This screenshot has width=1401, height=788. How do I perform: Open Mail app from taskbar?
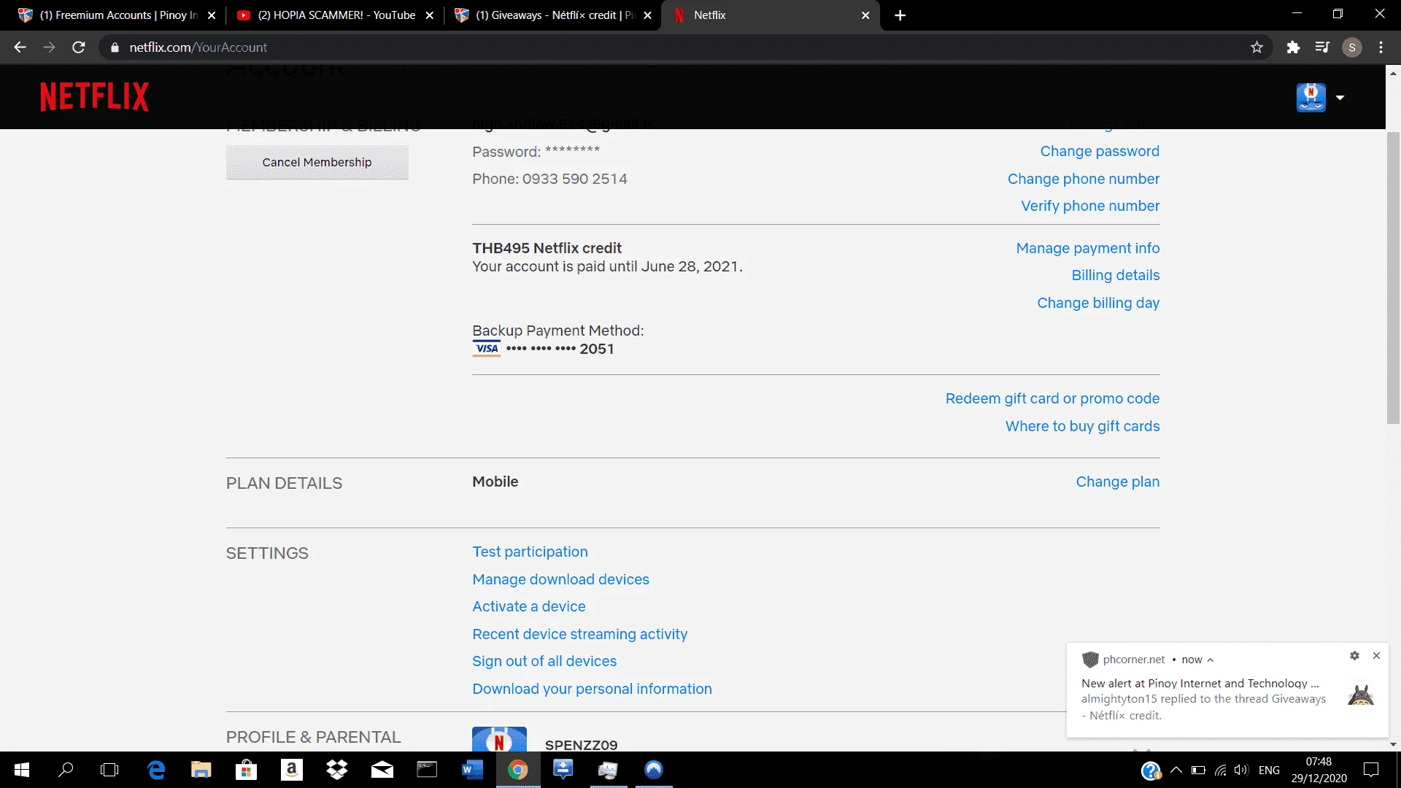coord(382,770)
